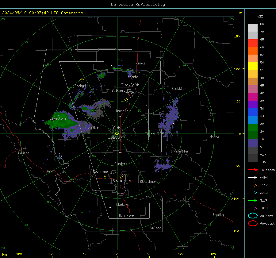Select the orange 111V arrow icon

(x=253, y=185)
